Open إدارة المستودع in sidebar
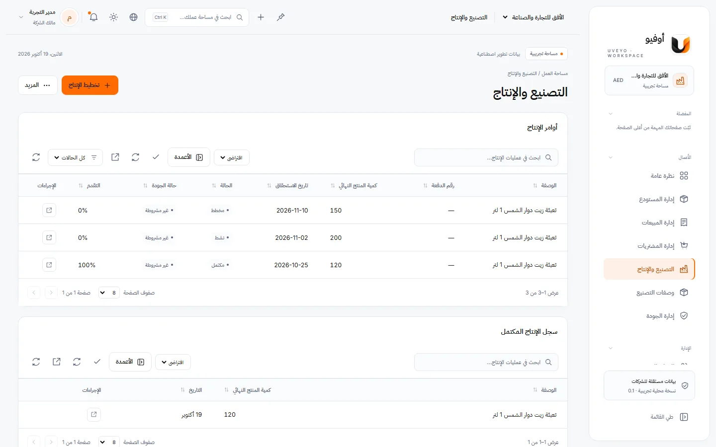Viewport: 716px width, 447px height. (x=649, y=199)
